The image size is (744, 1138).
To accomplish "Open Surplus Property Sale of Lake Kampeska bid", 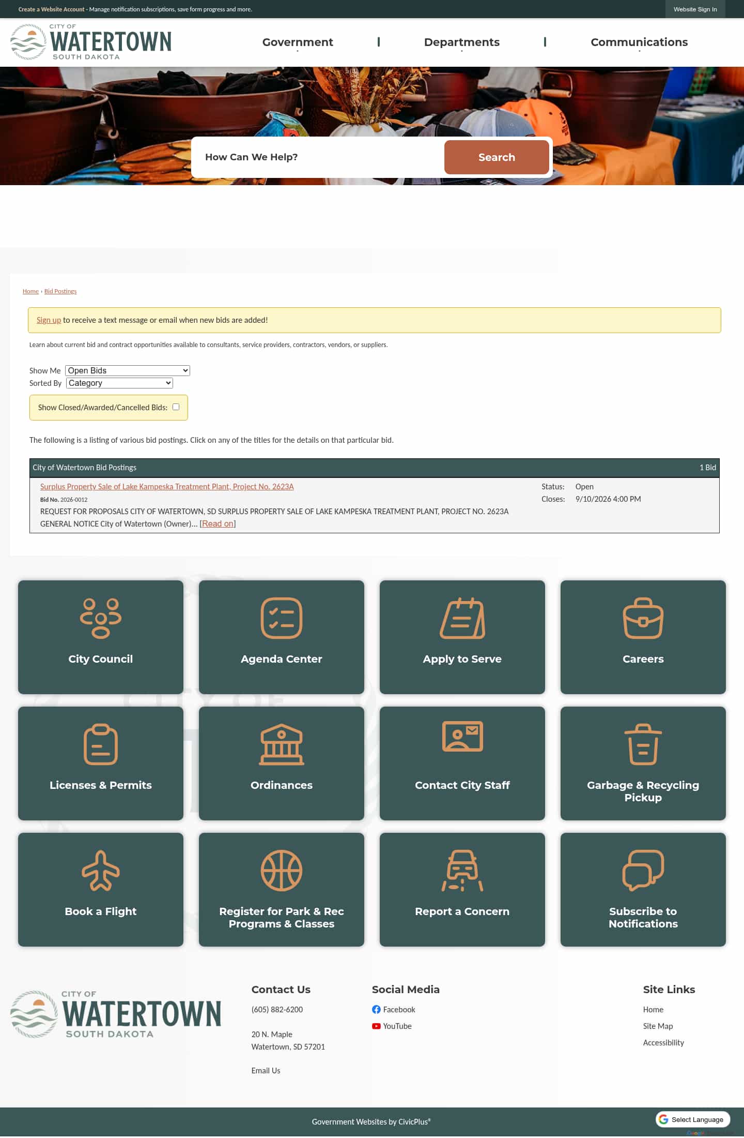I will pos(167,487).
